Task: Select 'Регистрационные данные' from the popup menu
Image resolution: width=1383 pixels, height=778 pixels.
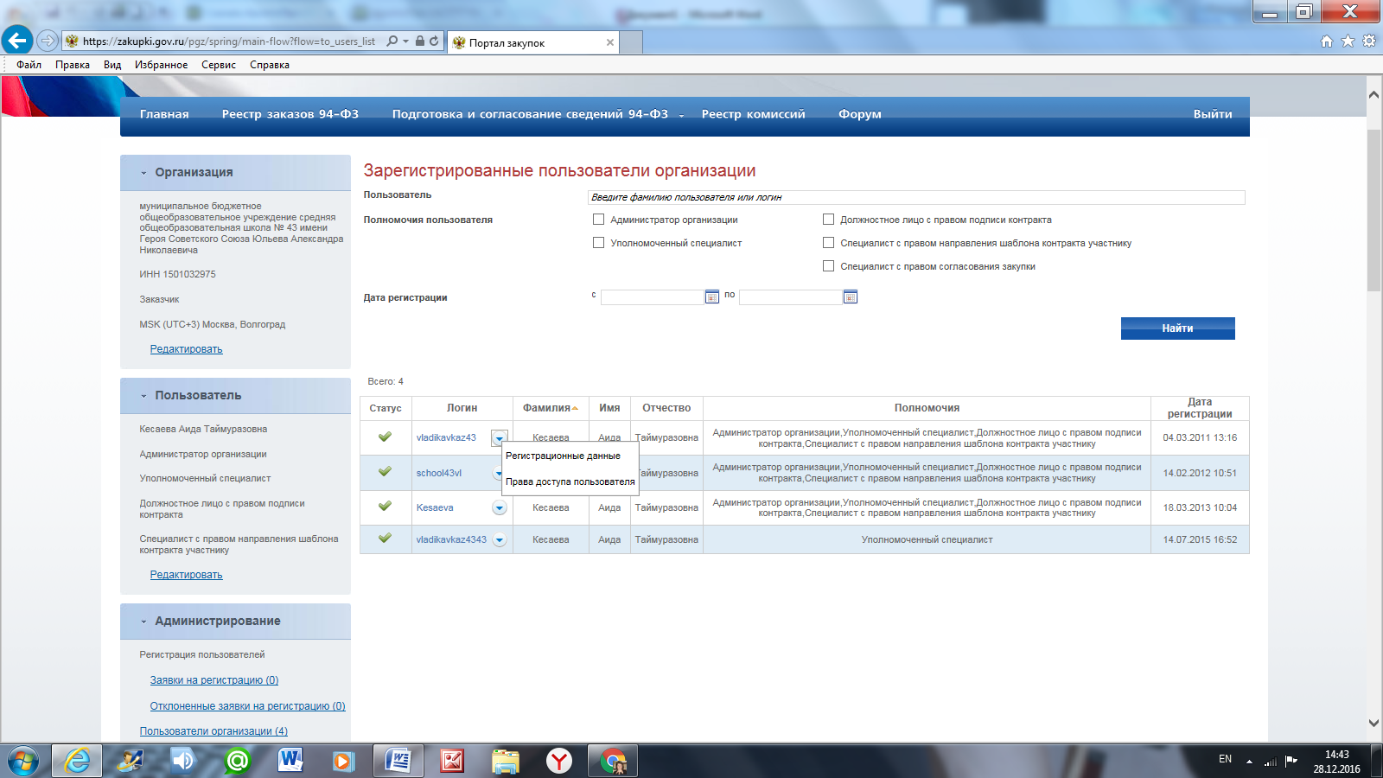Action: point(563,456)
